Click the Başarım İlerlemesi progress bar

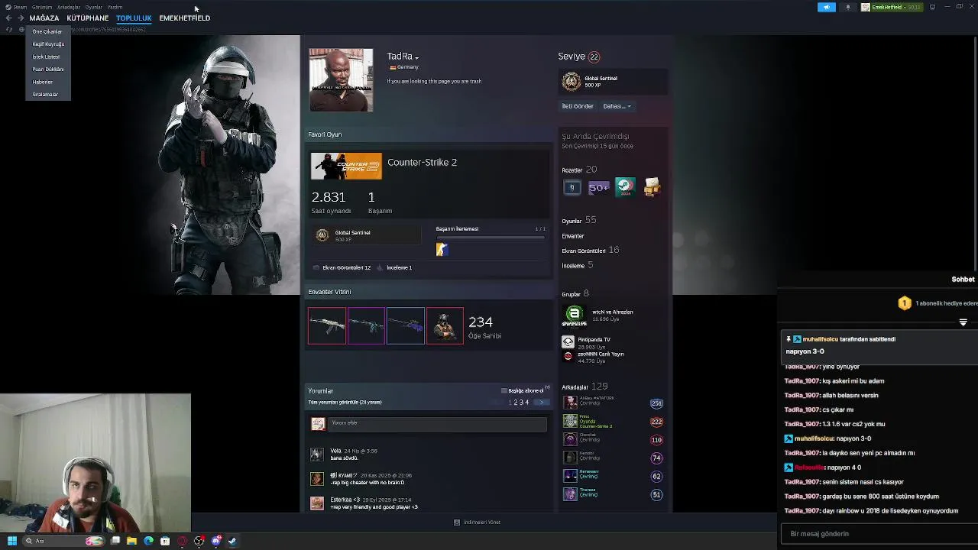[491, 237]
